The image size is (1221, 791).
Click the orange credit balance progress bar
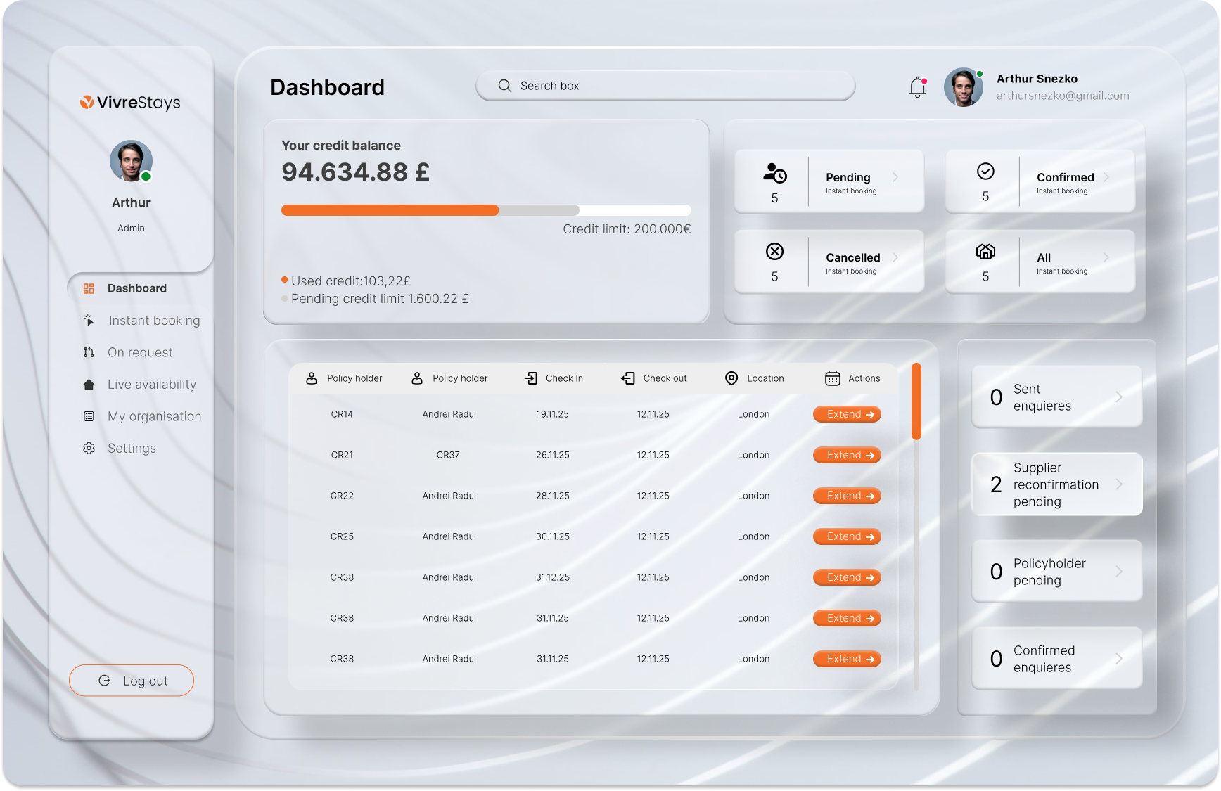(390, 210)
